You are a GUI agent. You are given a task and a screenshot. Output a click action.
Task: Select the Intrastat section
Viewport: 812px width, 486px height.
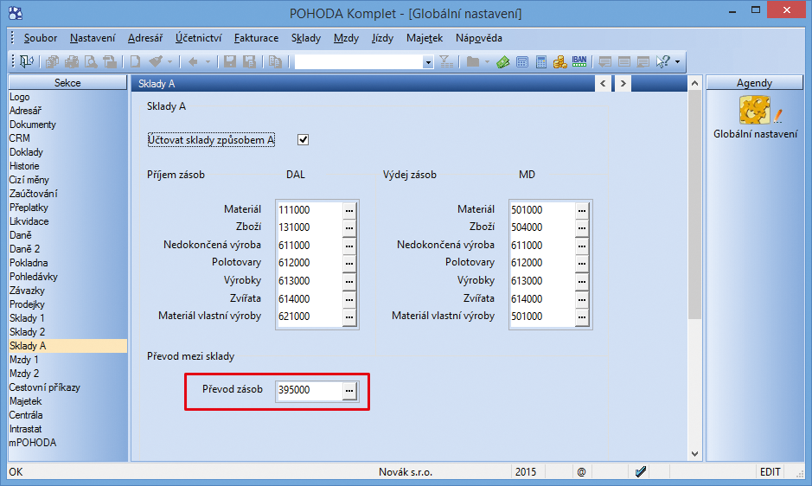click(67, 428)
